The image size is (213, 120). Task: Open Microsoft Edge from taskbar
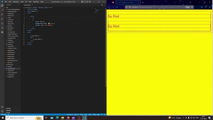57,118
